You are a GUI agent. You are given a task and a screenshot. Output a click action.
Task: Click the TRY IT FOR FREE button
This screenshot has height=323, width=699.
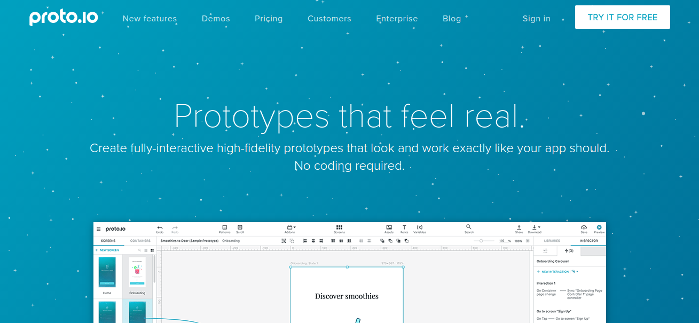click(x=623, y=17)
